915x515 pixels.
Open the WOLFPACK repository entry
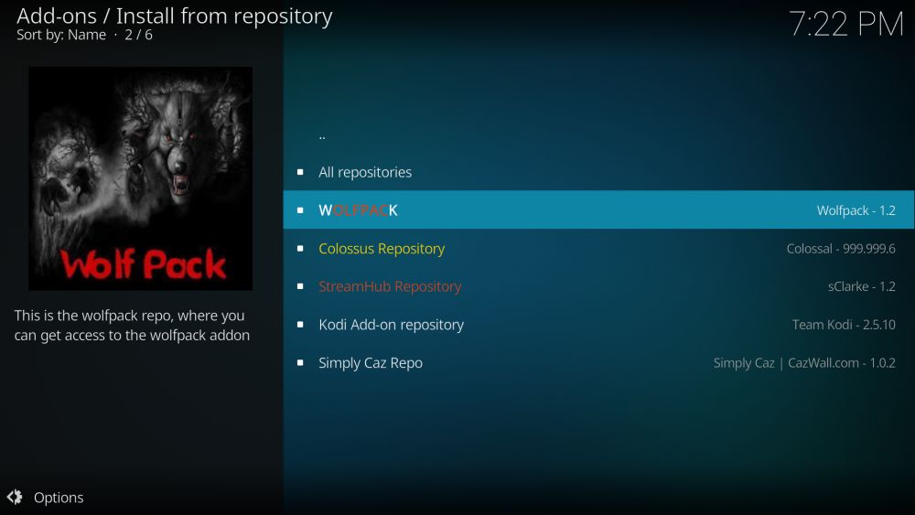598,210
